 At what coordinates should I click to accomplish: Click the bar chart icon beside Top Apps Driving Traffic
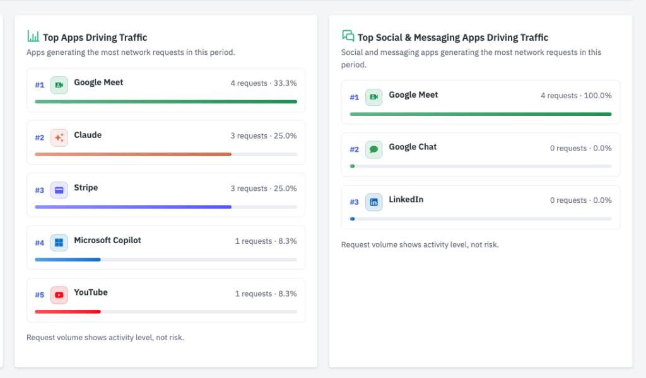33,36
